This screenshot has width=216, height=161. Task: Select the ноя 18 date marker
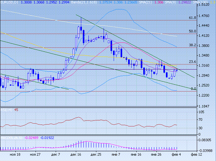15,155
